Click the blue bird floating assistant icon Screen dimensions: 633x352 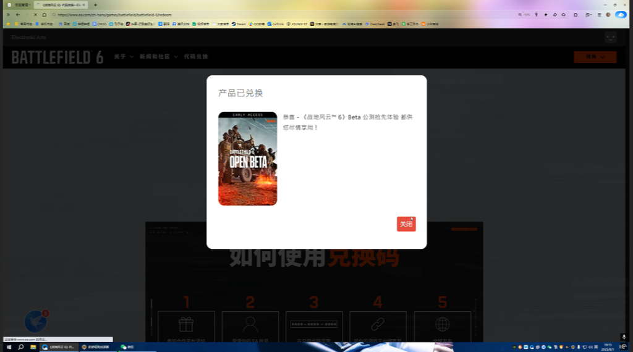35,321
